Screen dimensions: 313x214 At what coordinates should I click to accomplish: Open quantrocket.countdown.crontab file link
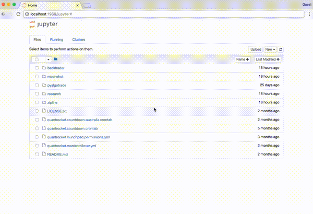73,128
